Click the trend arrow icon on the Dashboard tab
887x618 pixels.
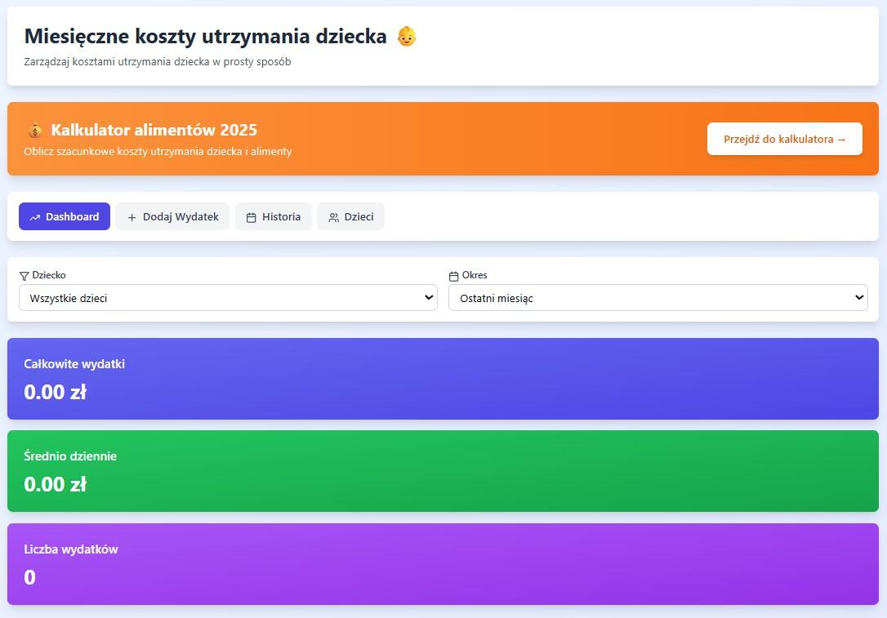(35, 217)
